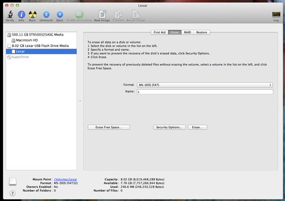The height and width of the screenshot is (201, 285).
Task: Click the Available value 7.76 GB text
Action: (143, 183)
